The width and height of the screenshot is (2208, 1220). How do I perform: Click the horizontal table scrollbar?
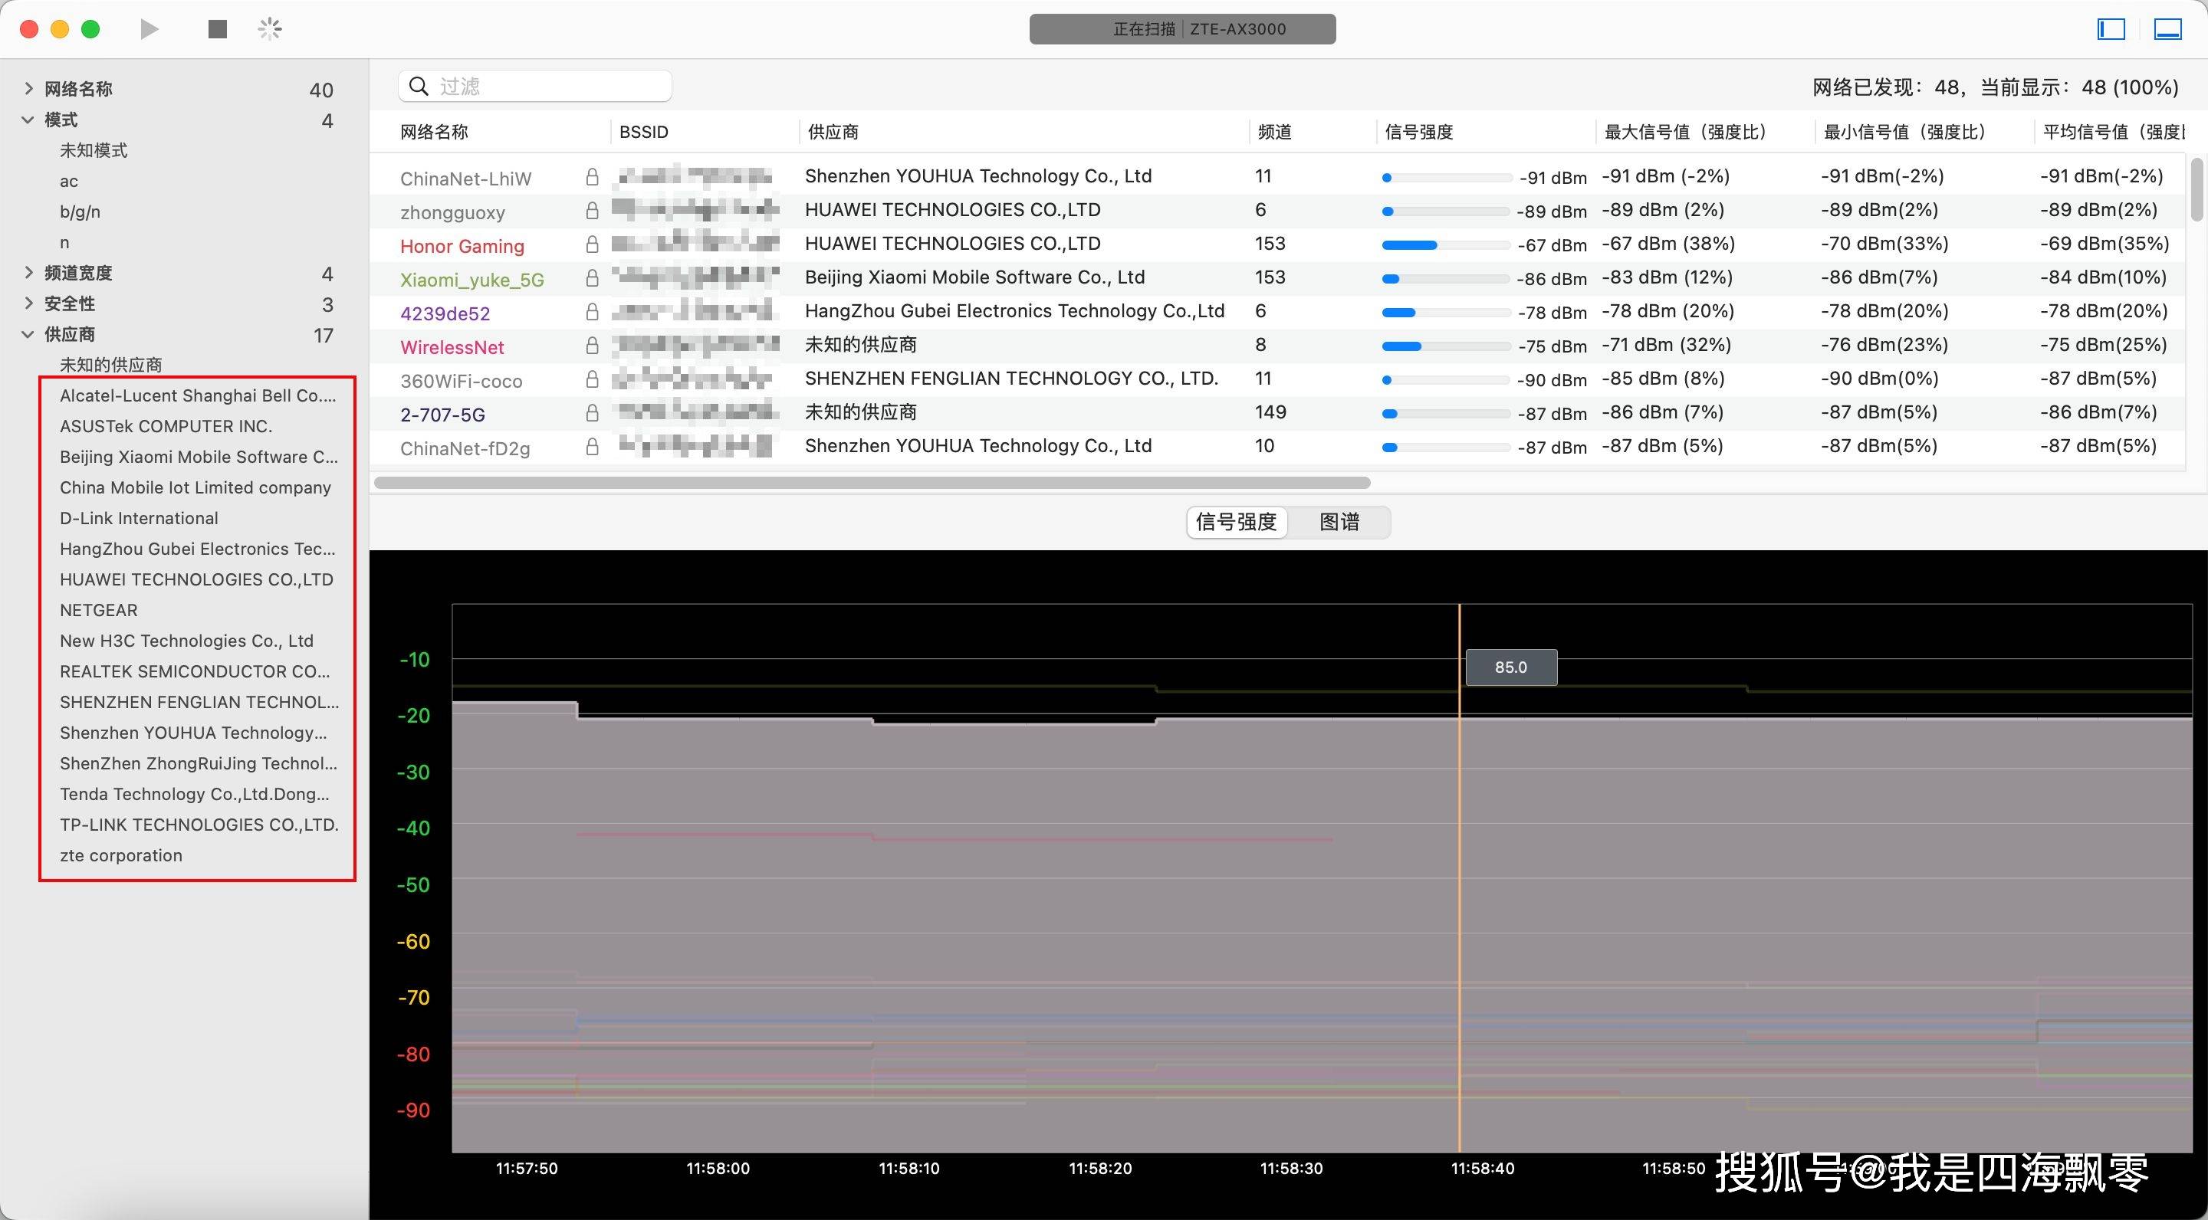tap(871, 482)
